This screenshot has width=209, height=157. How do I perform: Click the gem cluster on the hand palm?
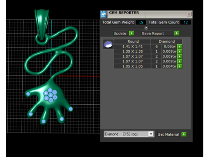pos(51,95)
